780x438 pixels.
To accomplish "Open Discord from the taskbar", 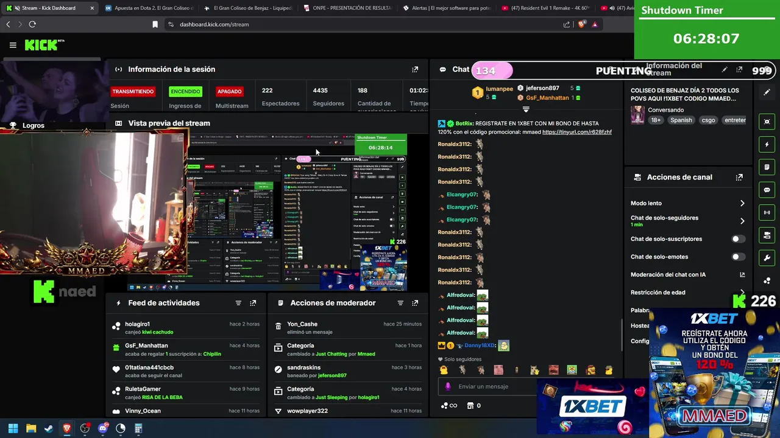I will [x=102, y=428].
